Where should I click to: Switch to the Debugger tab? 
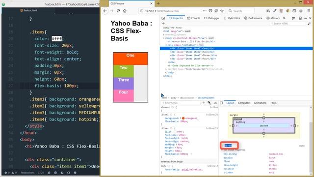click(x=211, y=18)
